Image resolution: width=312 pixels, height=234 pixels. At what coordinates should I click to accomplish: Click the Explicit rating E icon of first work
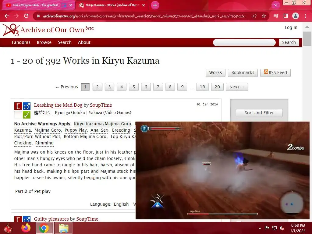(18, 106)
